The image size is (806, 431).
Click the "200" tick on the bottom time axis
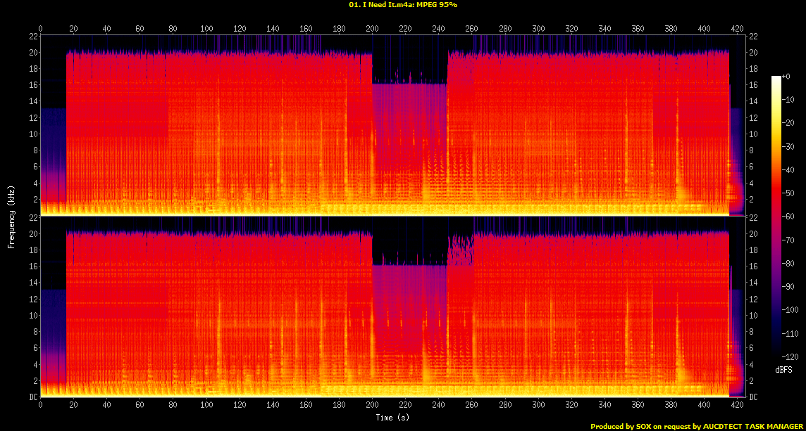372,404
